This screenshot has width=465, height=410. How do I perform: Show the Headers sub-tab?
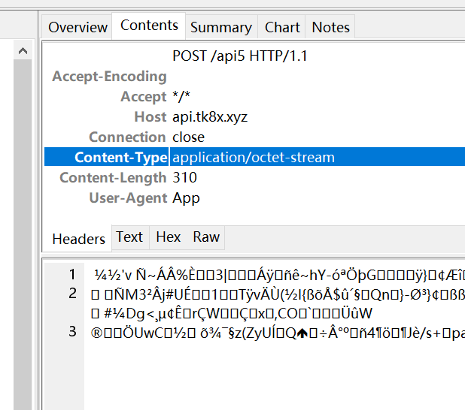pos(78,239)
